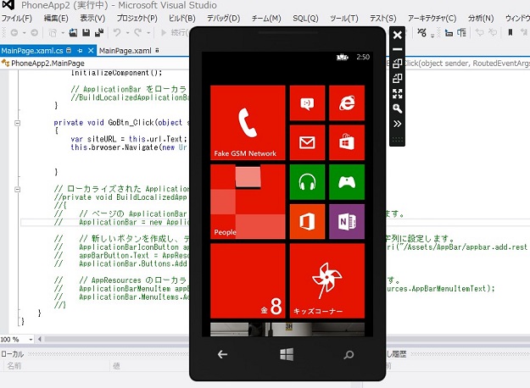Image resolution: width=530 pixels, height=388 pixels.
Task: Open the 編集(E) menu
Action: [x=56, y=19]
